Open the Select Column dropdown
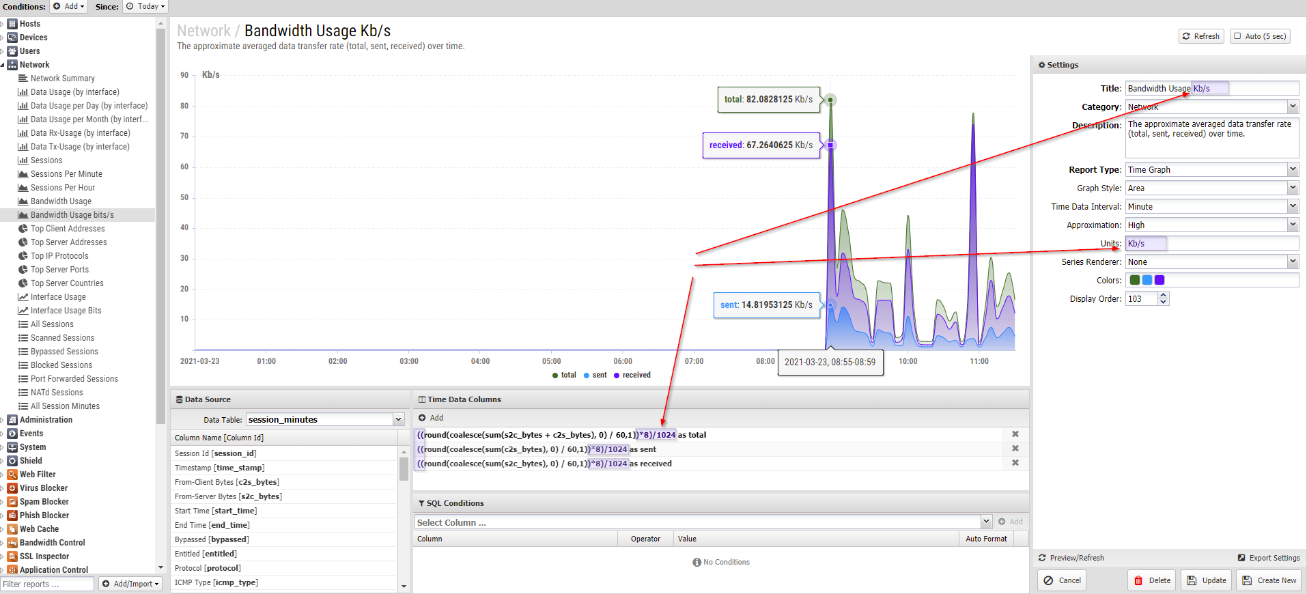This screenshot has width=1307, height=594. 986,522
